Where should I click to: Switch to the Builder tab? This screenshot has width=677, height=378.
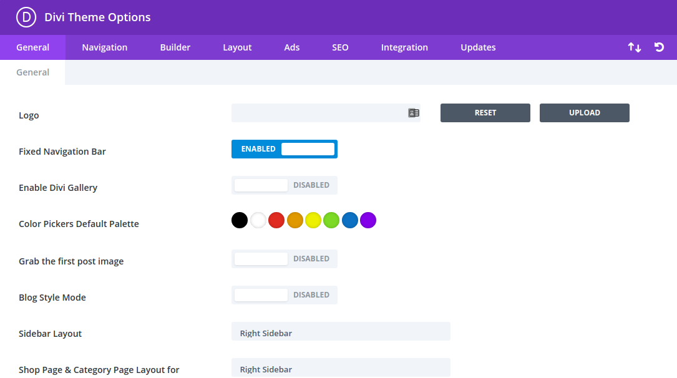(x=175, y=47)
